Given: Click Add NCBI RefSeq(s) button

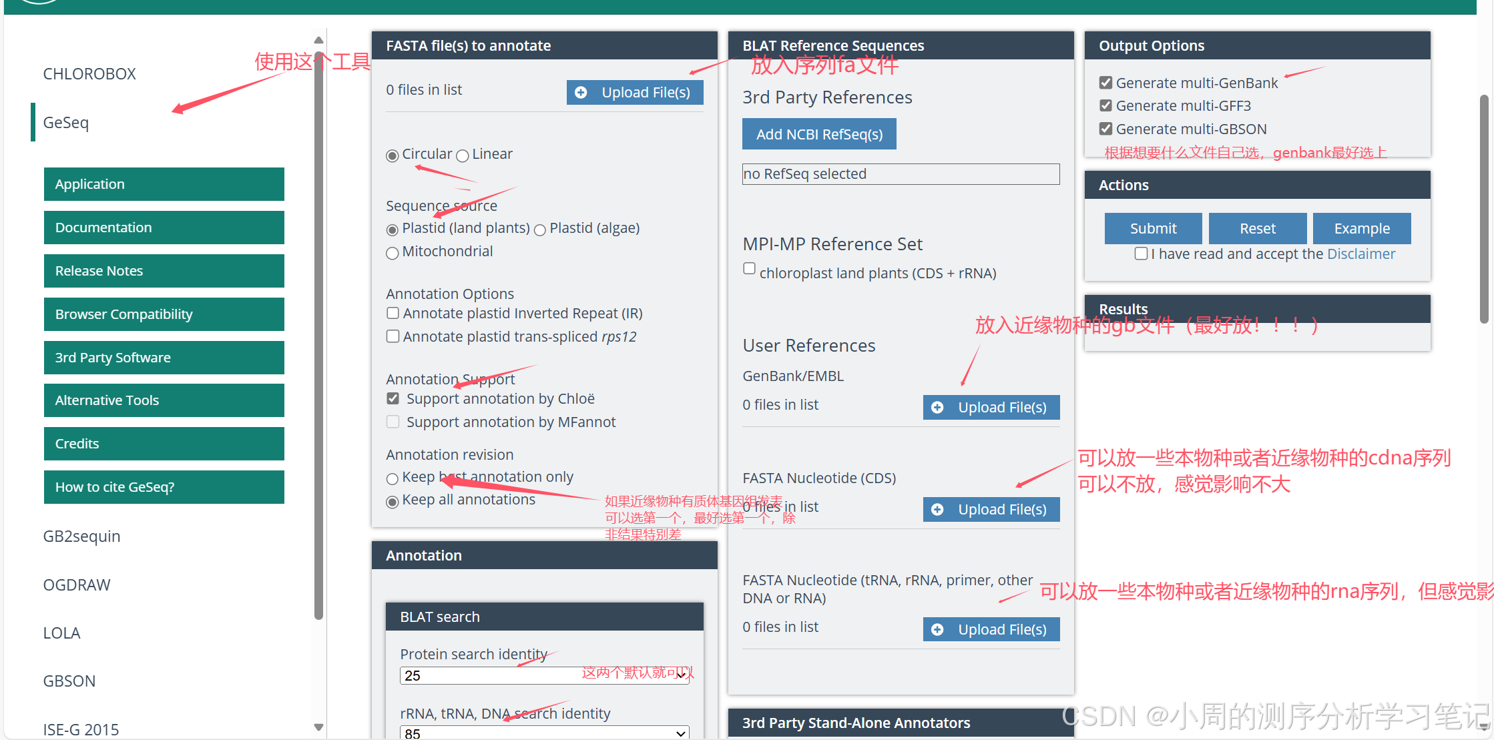Looking at the screenshot, I should [819, 135].
